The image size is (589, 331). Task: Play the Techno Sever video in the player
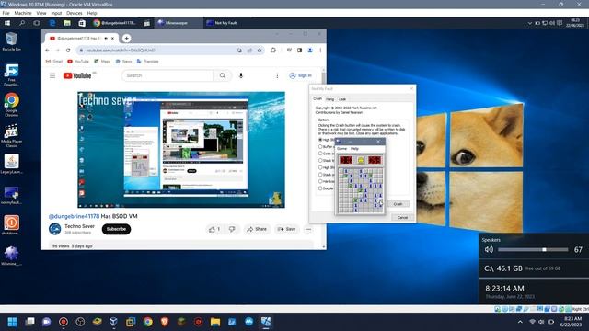[181, 149]
